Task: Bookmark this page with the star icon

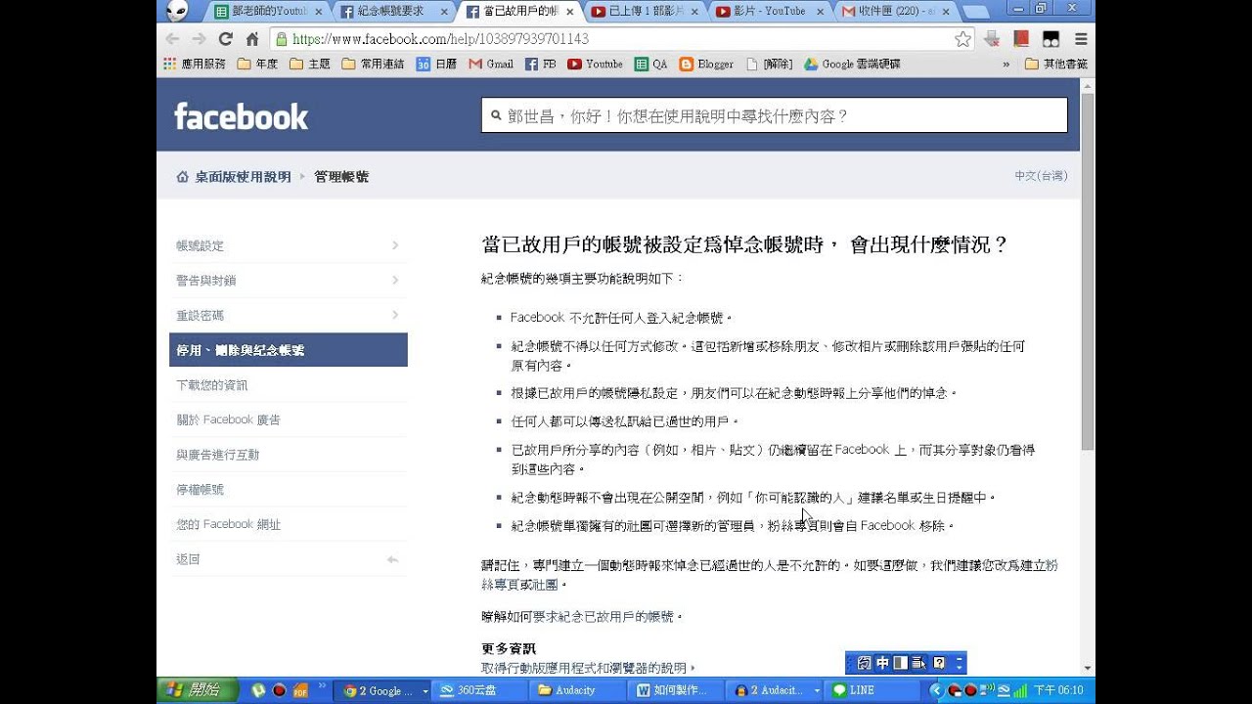Action: point(963,39)
